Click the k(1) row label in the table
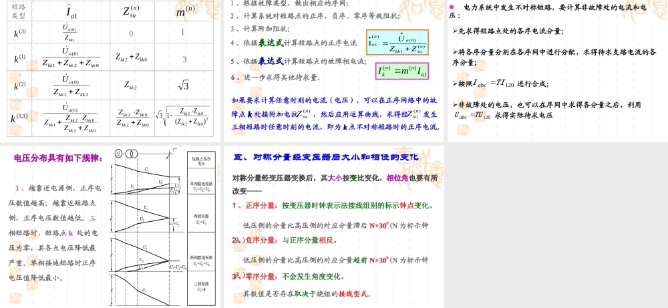Screen dimensions: 668x308 19,58
